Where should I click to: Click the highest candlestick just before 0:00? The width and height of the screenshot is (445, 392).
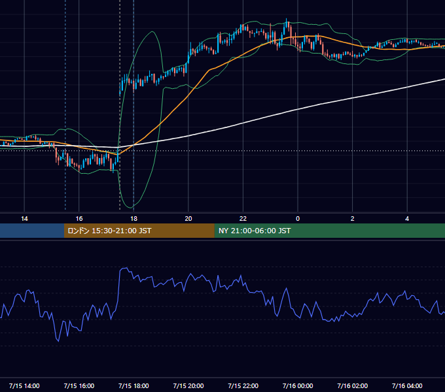click(287, 24)
